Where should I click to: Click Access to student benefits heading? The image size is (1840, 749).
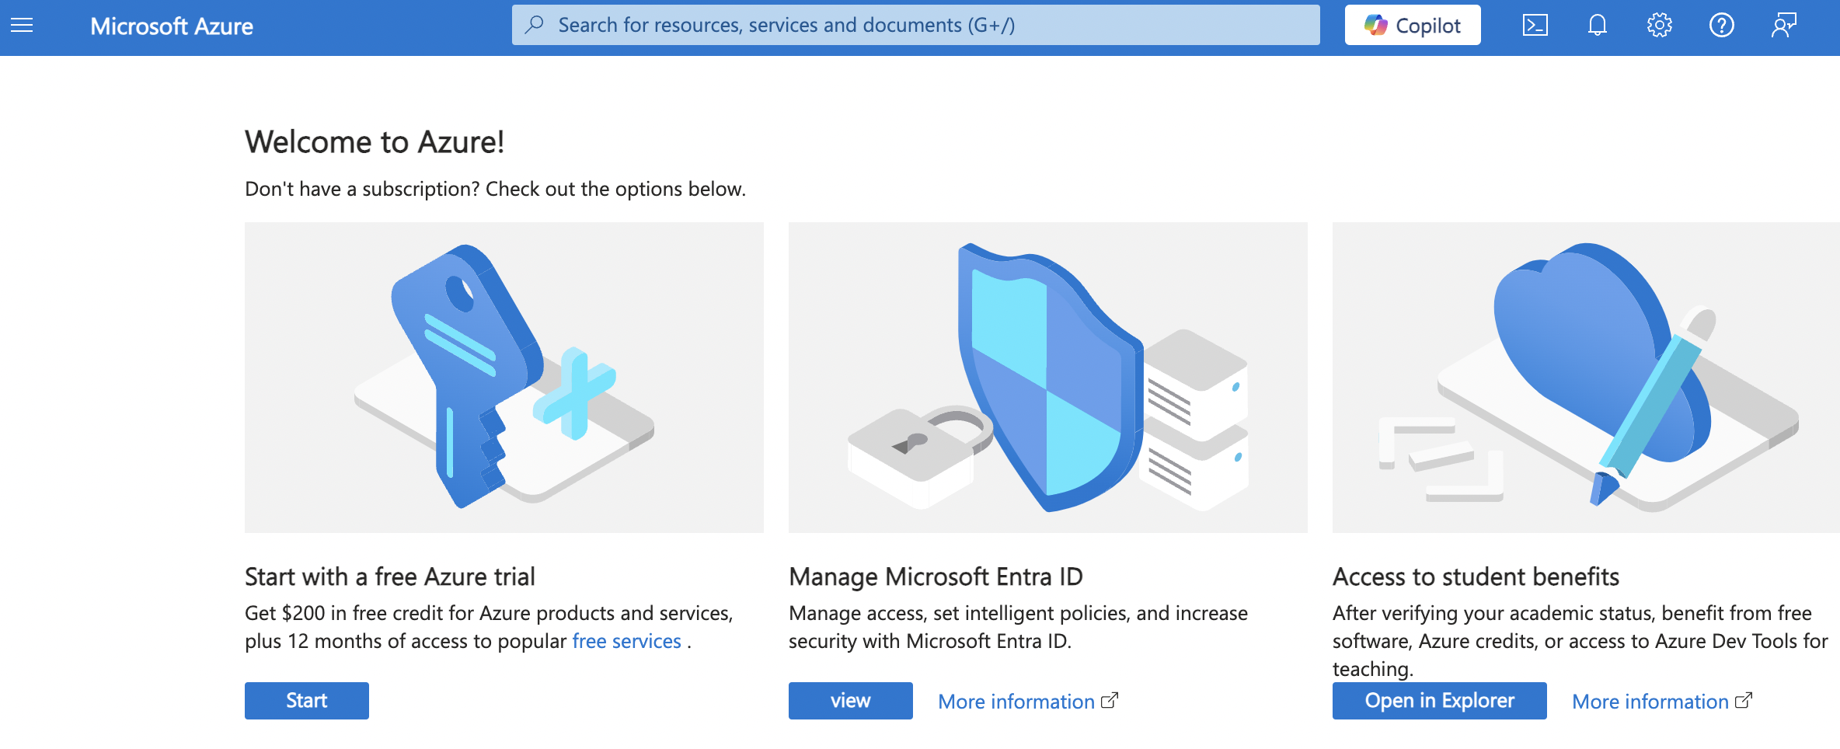click(x=1476, y=577)
